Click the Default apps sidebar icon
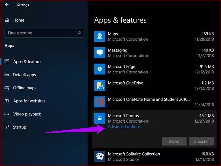Viewport: 221px width, 166px height. pos(7,74)
